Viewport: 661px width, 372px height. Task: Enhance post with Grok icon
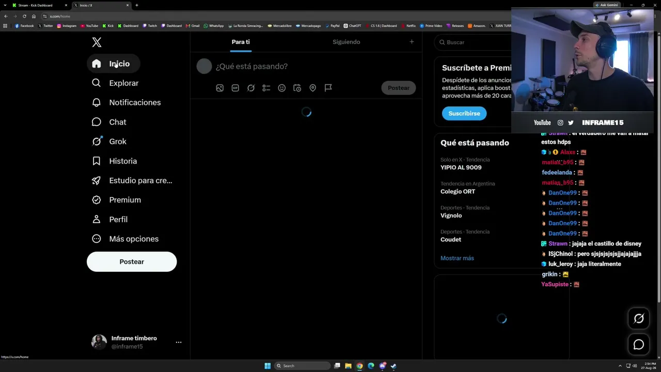point(251,88)
